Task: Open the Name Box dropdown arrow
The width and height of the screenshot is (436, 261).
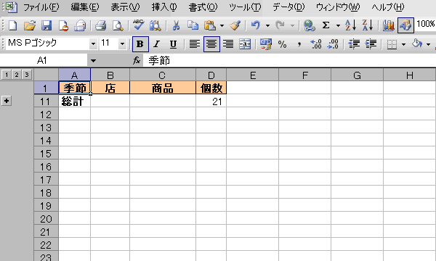Action: [93, 60]
